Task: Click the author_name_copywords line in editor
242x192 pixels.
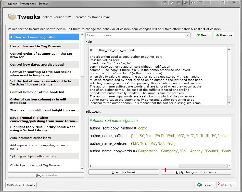Action: coord(160,151)
